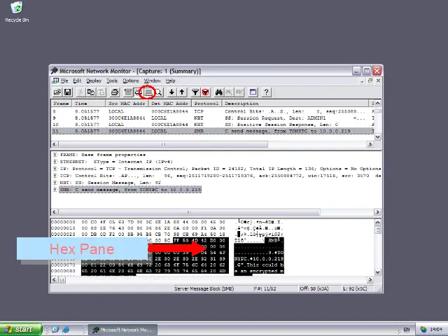Open the Options menu

pos(131,81)
